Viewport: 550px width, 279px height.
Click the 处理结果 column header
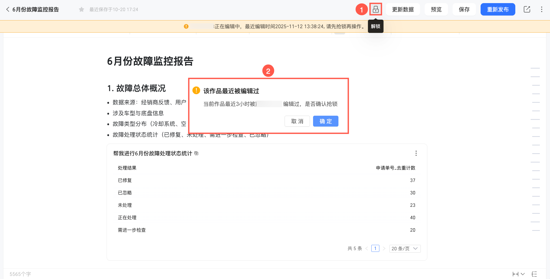click(127, 168)
